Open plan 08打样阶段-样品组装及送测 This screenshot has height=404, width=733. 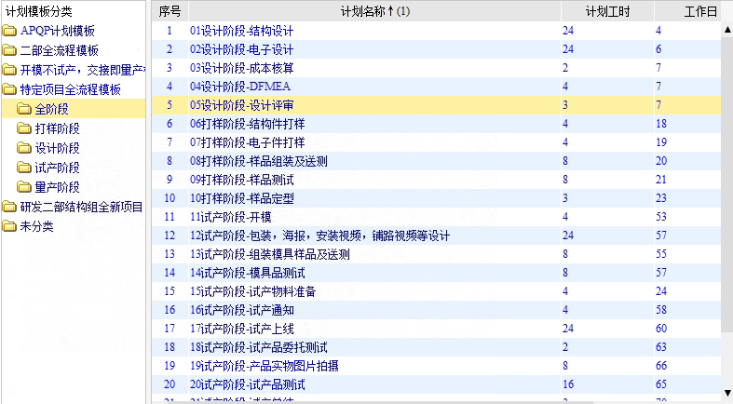point(259,161)
